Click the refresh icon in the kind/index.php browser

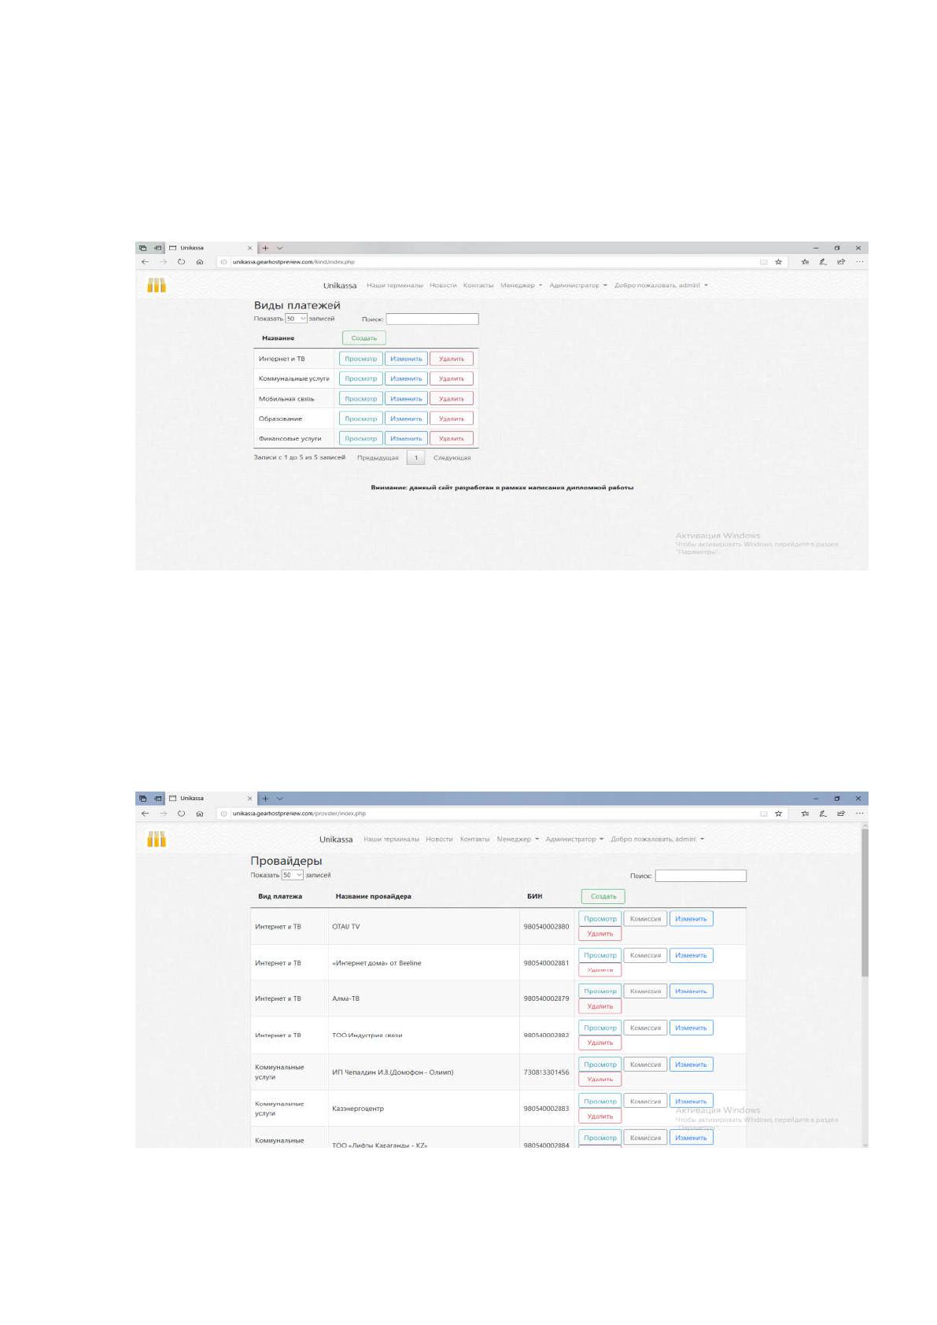click(x=181, y=262)
